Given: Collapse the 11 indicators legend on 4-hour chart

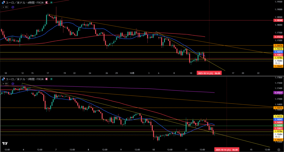Looking at the screenshot, I should point(5,7).
